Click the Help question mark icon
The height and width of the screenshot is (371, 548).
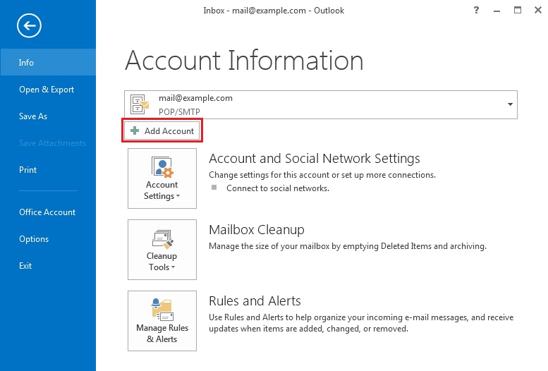coord(476,10)
